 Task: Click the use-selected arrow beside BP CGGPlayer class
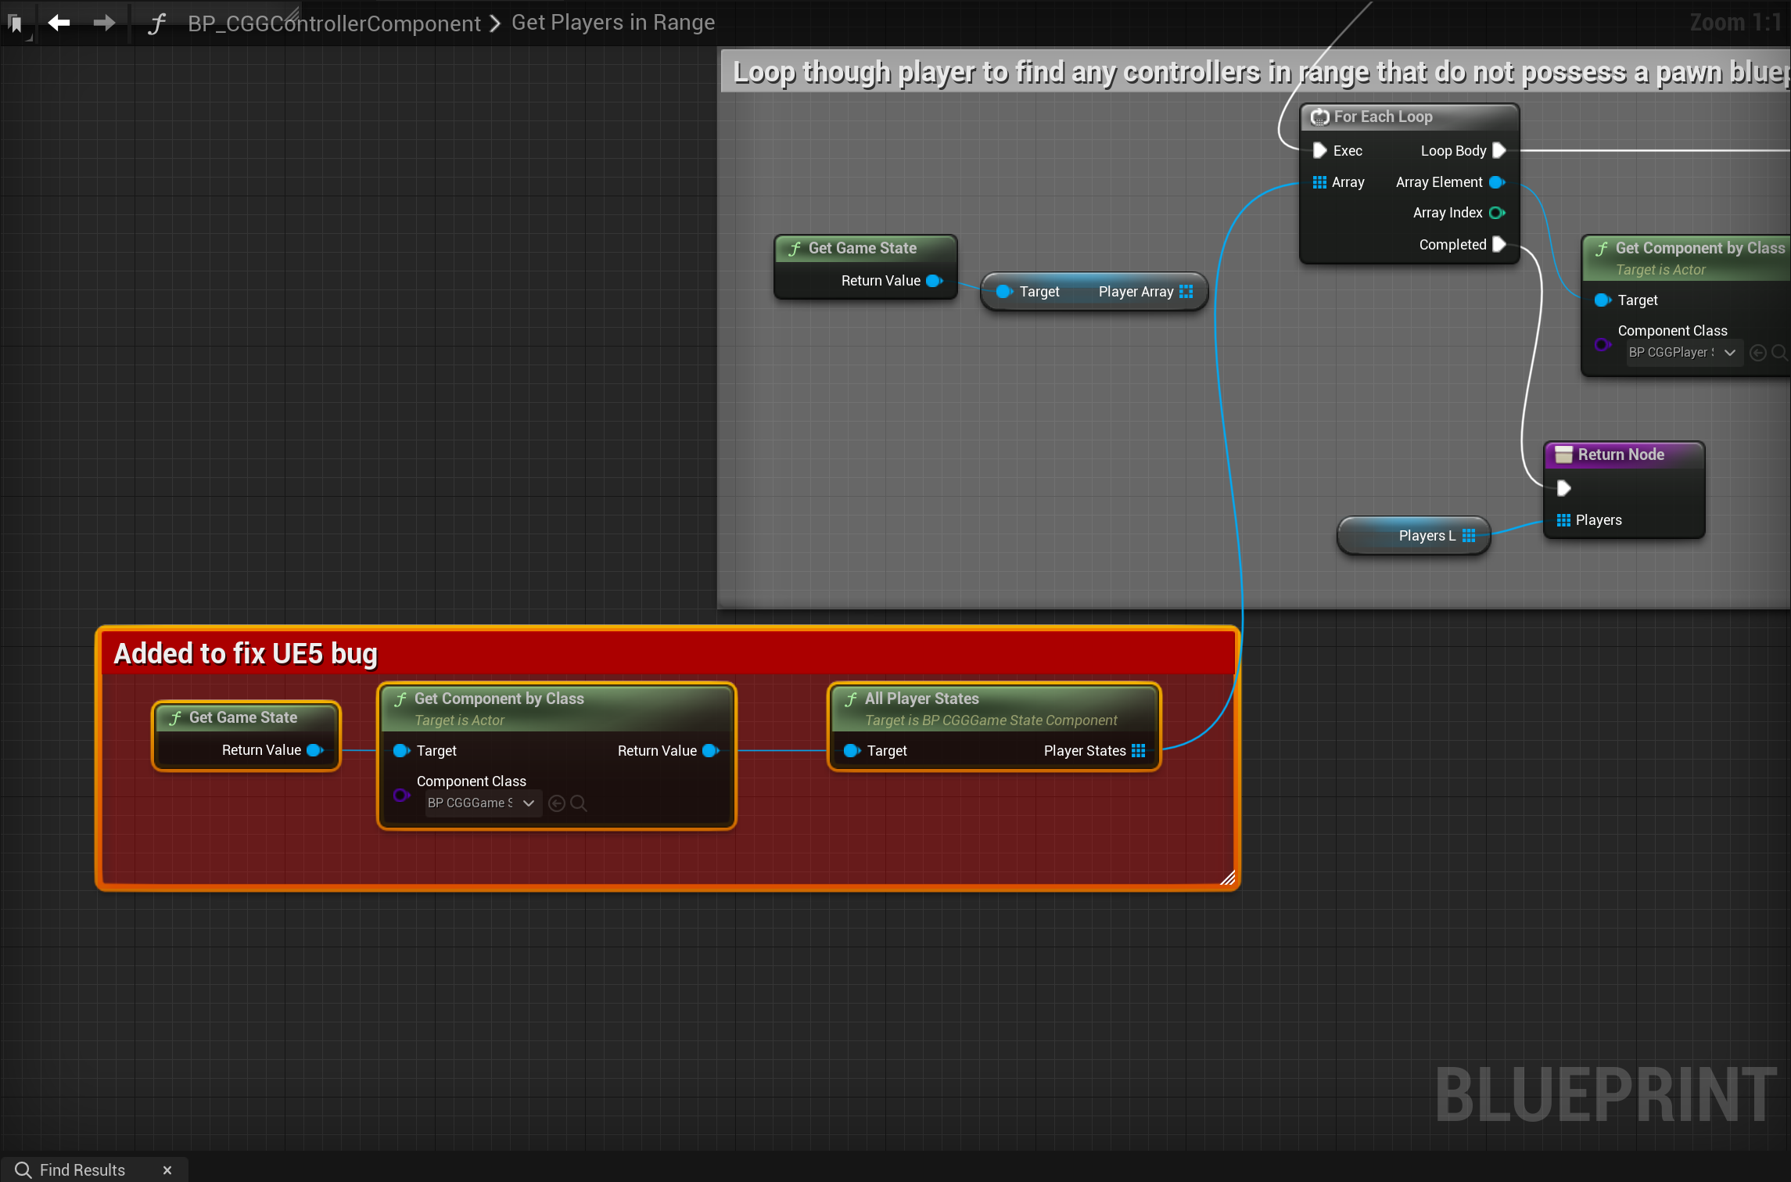click(x=1758, y=353)
